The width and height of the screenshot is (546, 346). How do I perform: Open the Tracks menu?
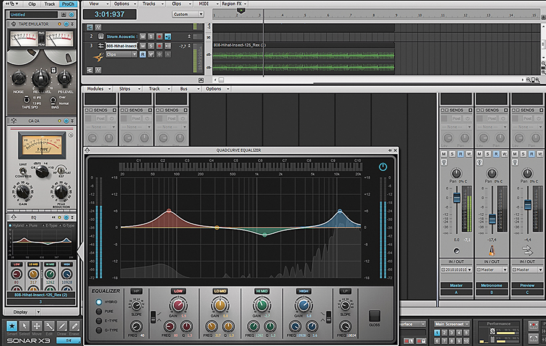pos(153,4)
